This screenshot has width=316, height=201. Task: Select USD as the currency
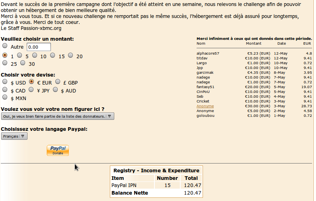(5, 82)
